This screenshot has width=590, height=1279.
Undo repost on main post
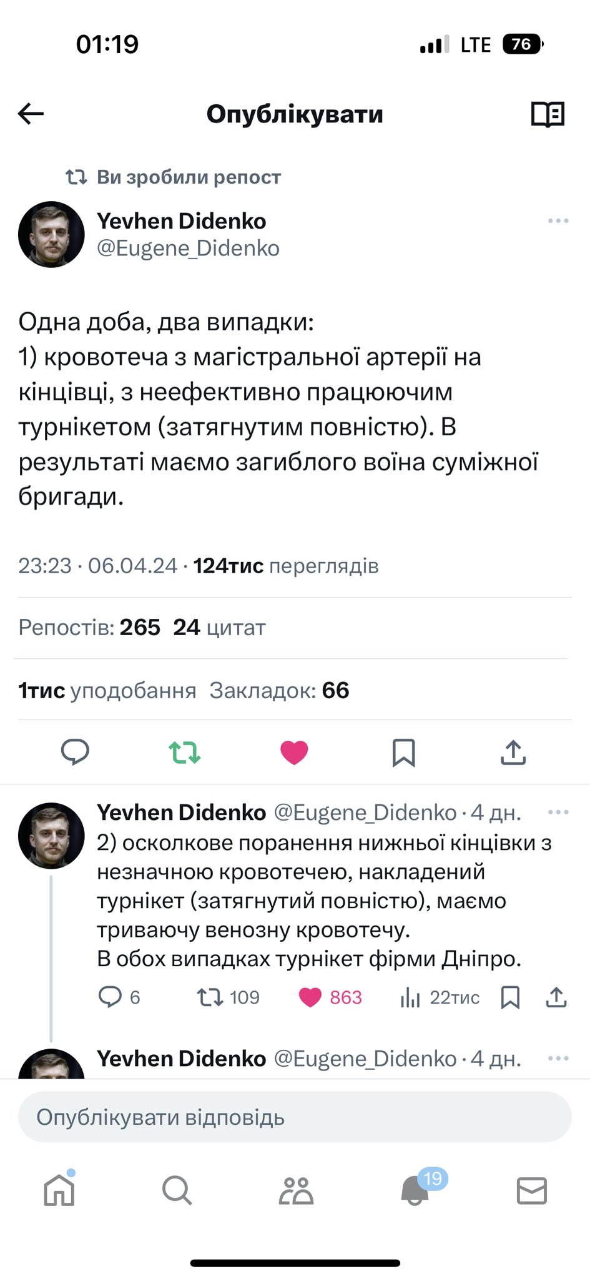pyautogui.click(x=185, y=753)
